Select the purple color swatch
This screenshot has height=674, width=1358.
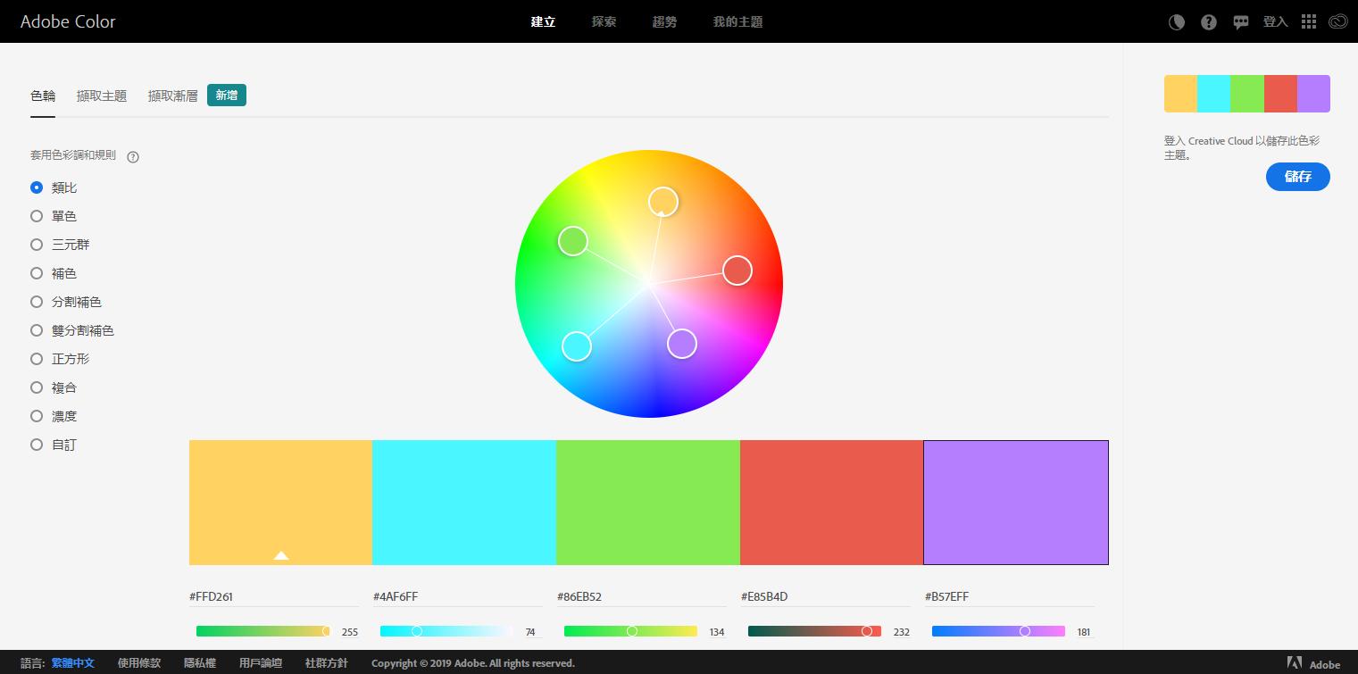[1015, 502]
